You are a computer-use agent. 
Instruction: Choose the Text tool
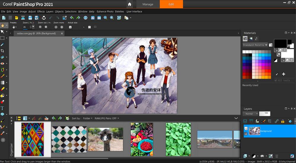tap(2, 108)
